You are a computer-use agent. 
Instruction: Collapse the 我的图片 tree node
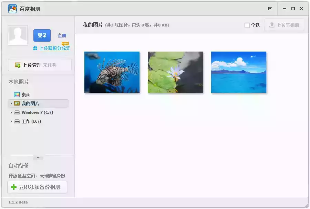[11, 103]
